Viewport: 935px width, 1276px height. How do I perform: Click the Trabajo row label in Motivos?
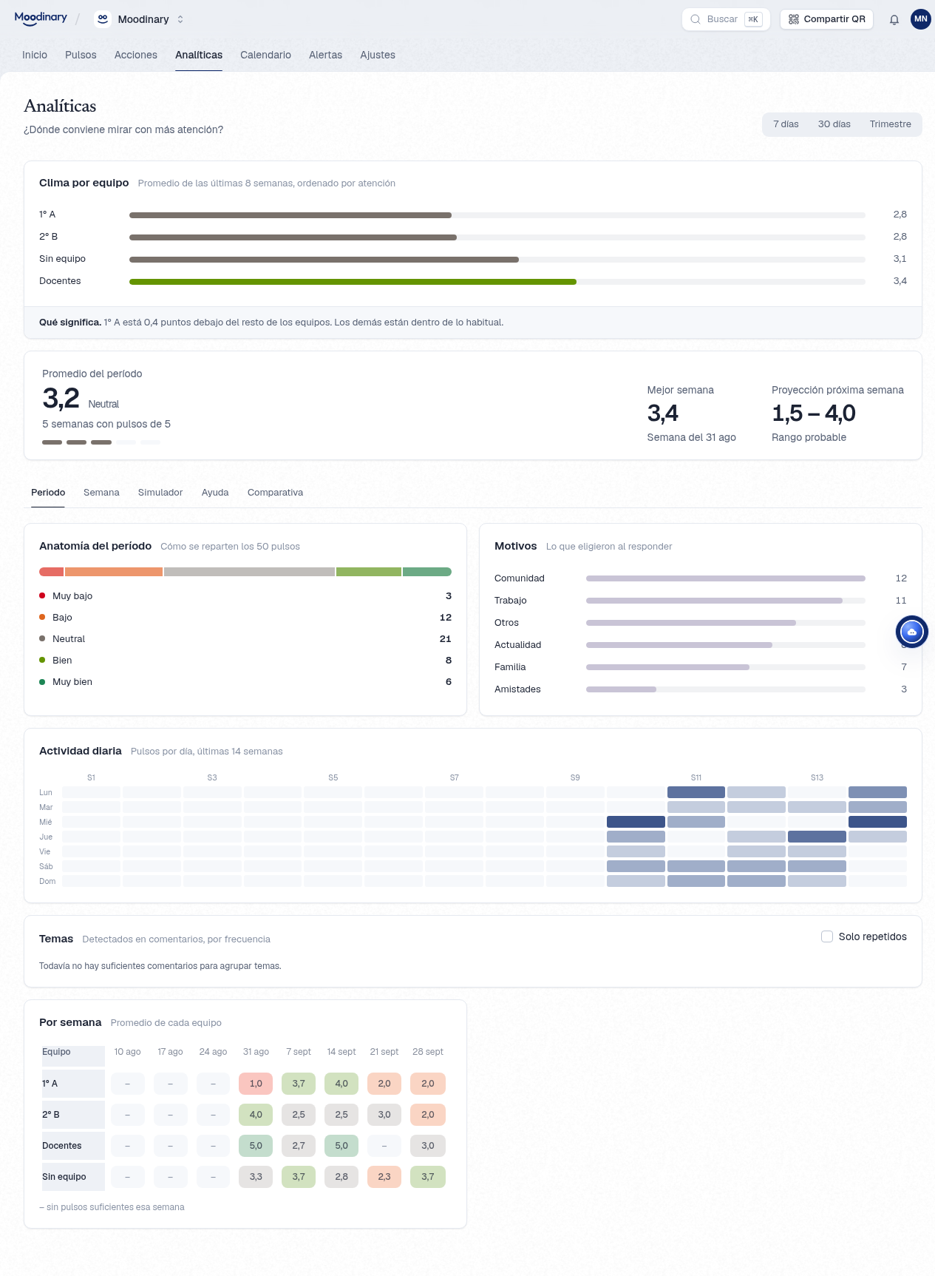pos(511,601)
